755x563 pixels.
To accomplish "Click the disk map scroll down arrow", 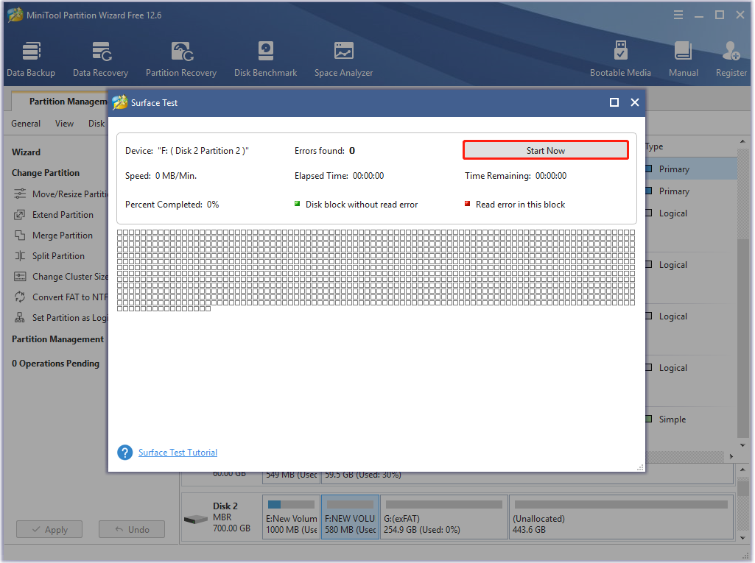I will coord(742,537).
